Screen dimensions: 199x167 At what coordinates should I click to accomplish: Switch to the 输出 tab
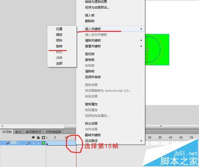[18, 132]
